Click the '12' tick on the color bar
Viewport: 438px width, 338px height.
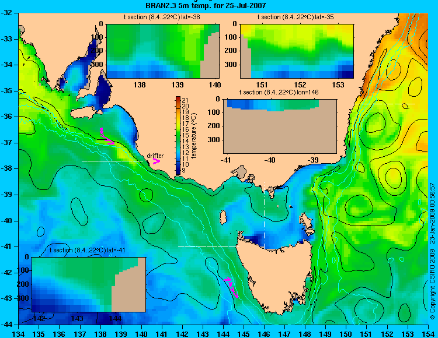[x=185, y=153]
